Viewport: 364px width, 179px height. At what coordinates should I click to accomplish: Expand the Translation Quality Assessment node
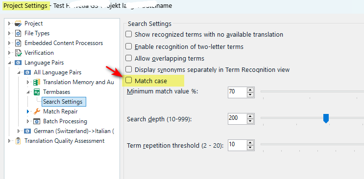9,141
